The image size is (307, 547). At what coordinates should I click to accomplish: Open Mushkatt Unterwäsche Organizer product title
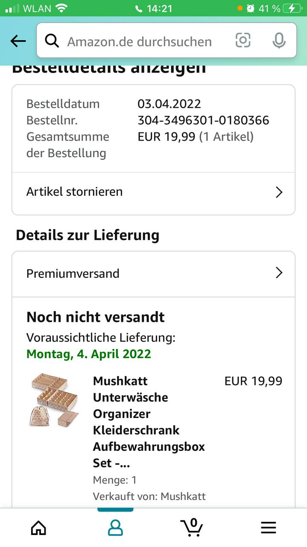(149, 422)
